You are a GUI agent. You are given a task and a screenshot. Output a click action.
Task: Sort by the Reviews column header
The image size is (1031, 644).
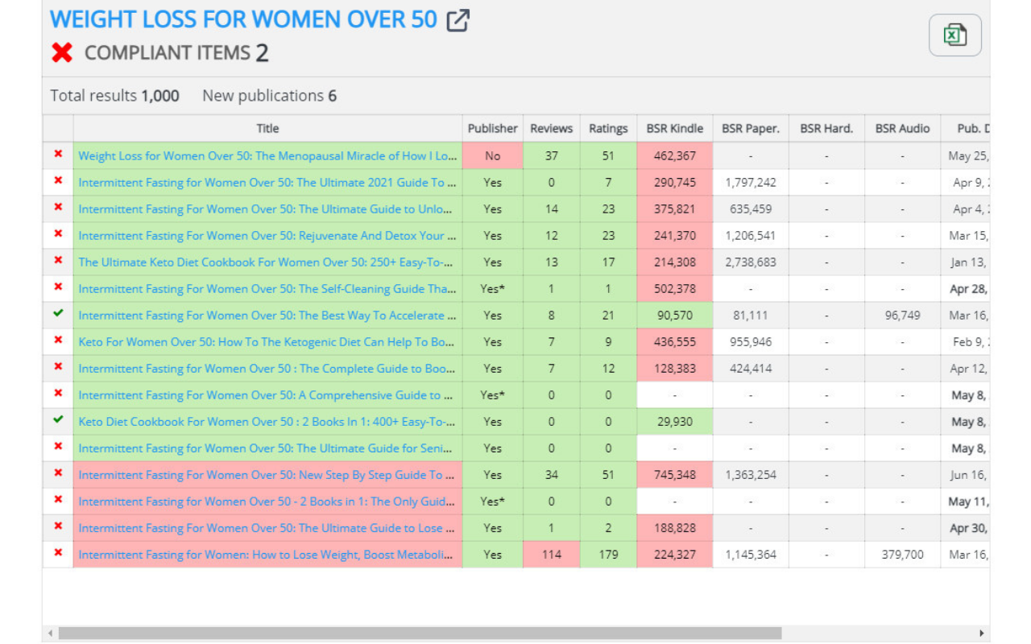(551, 129)
